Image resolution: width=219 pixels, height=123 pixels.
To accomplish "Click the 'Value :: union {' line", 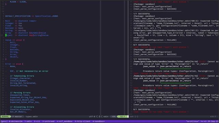I will pos(15,40).
